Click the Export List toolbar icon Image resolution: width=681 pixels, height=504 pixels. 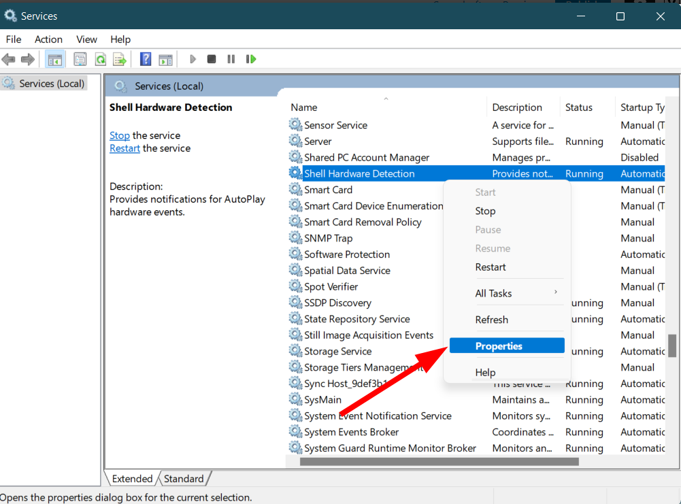click(120, 59)
